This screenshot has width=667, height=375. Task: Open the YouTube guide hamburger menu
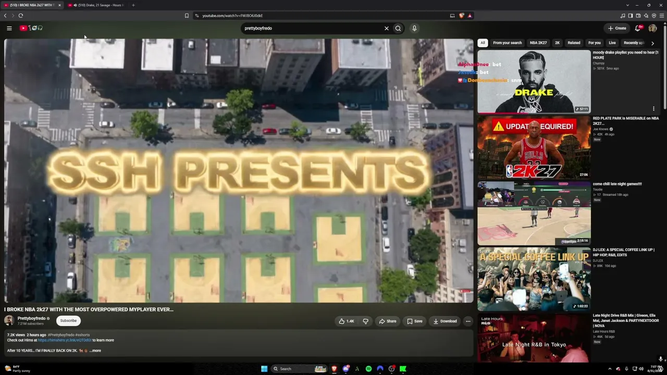click(x=9, y=28)
